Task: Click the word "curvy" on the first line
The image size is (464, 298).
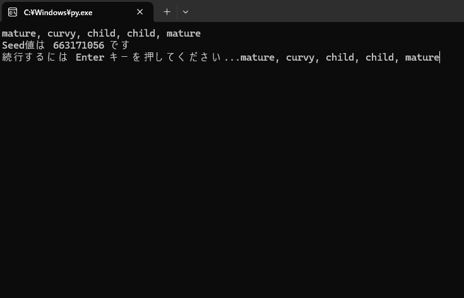Action: click(61, 33)
